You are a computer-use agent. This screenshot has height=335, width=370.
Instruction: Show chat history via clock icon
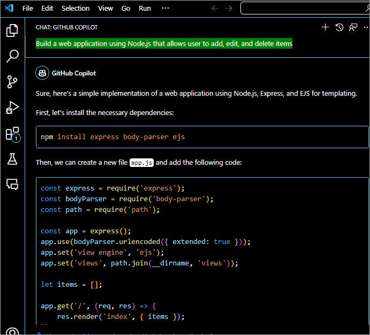(x=339, y=27)
